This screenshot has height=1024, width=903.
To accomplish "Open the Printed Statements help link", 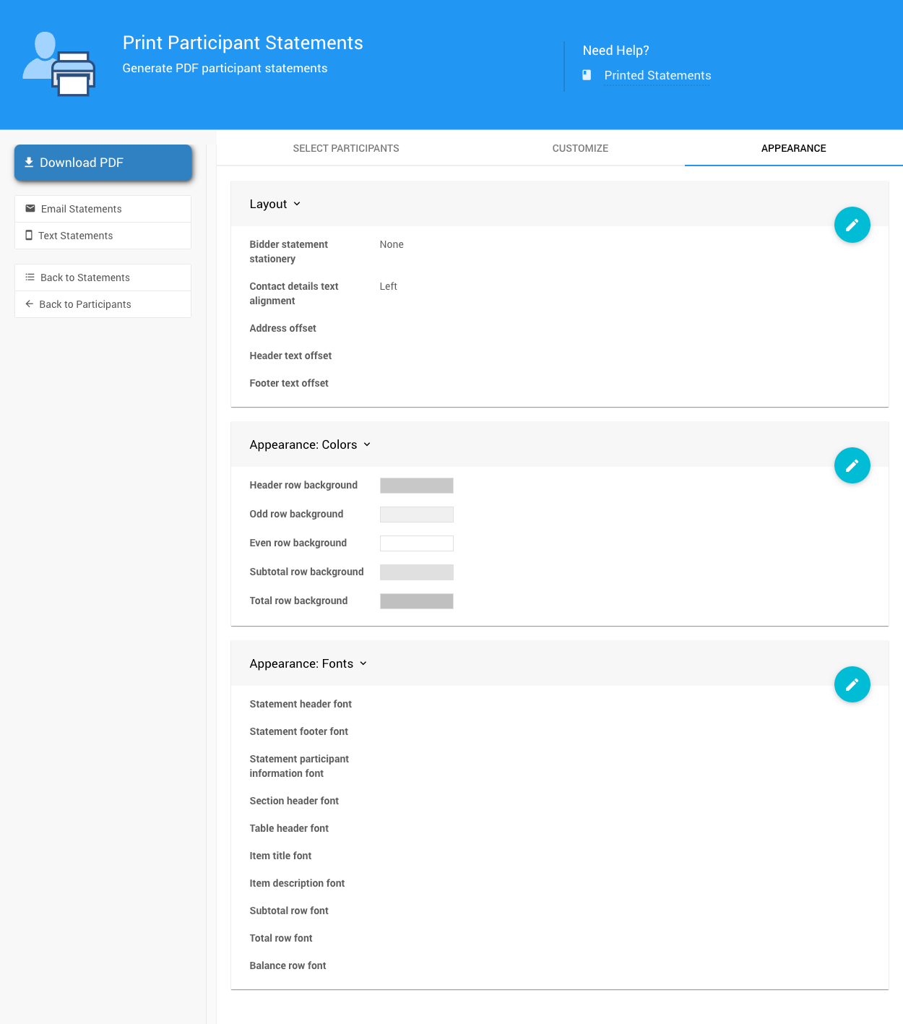I will tap(657, 76).
